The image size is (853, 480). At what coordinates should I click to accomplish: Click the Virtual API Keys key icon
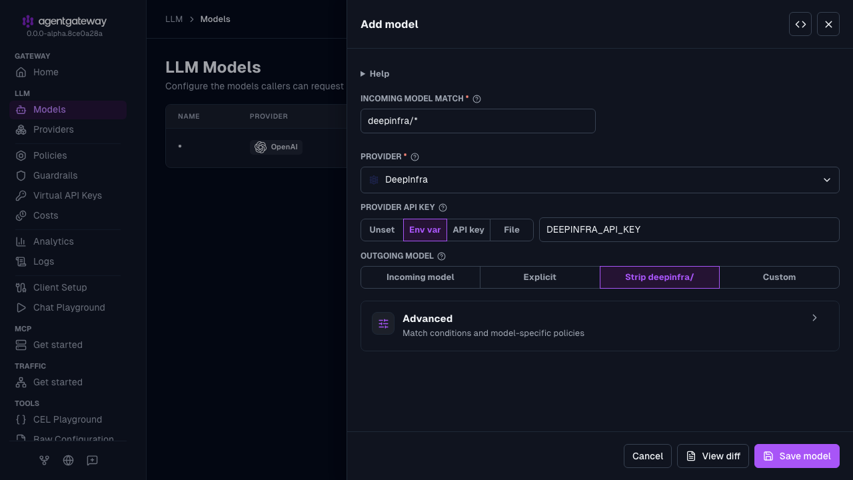tap(21, 195)
